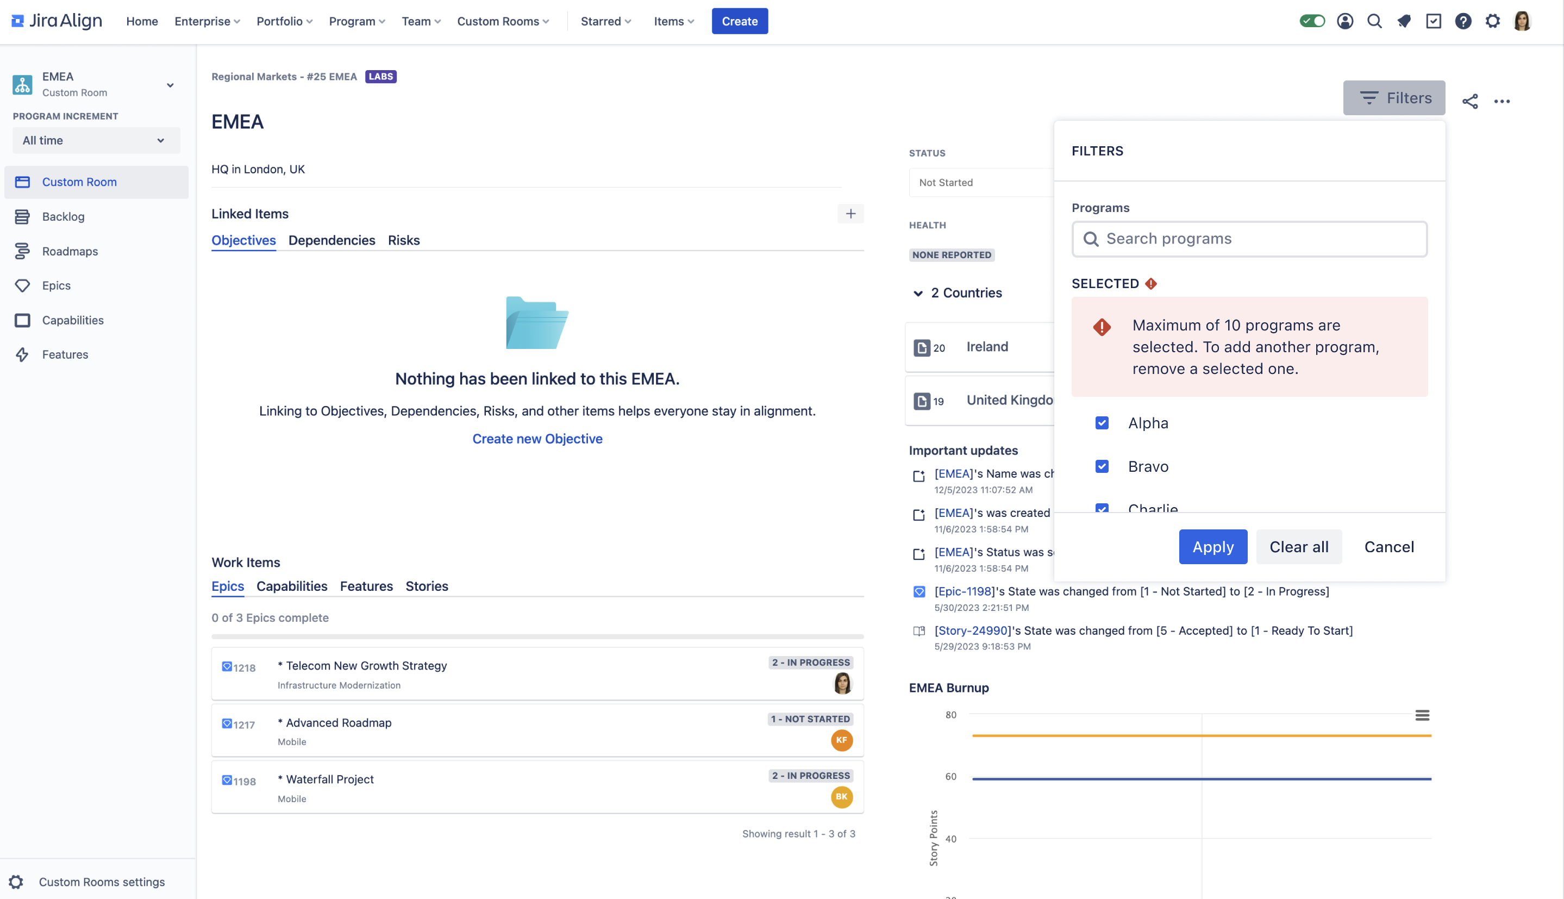
Task: Click the Search programs input field
Action: click(x=1249, y=239)
